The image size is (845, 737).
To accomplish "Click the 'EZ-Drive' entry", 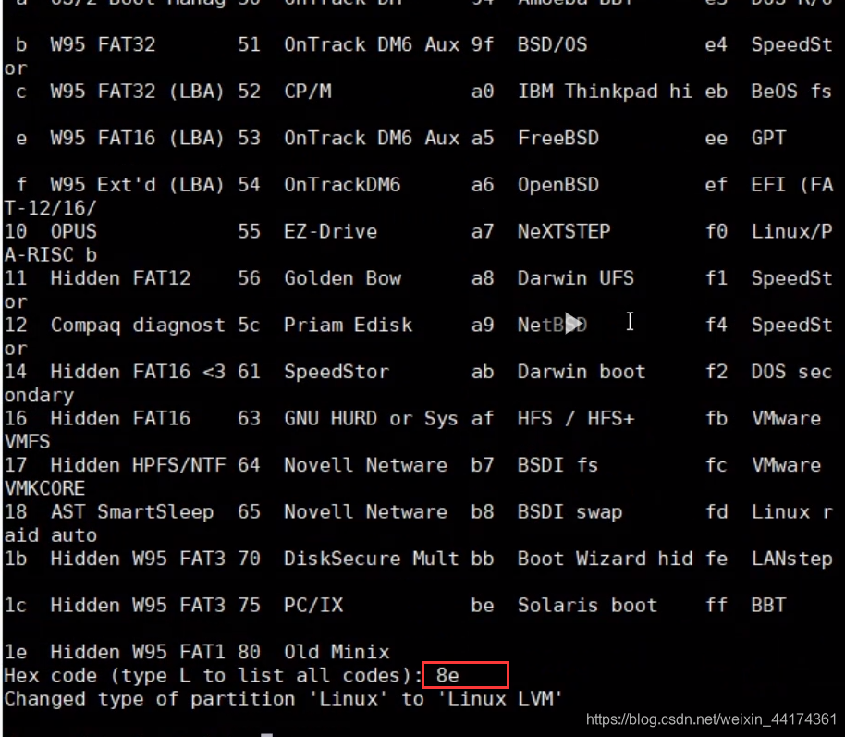I will [x=330, y=232].
